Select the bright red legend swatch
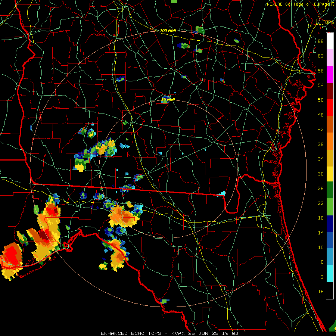Screen dimensions: 336x336 [x=330, y=108]
